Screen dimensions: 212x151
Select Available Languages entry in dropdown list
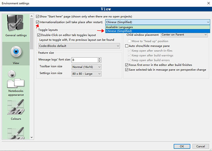click(158, 27)
